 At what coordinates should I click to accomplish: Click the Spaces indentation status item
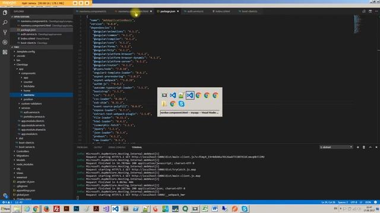coord(343,202)
